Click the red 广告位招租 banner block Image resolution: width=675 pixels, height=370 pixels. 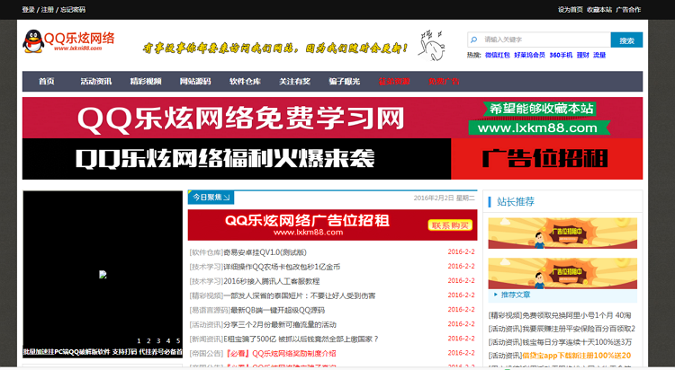[x=546, y=159]
